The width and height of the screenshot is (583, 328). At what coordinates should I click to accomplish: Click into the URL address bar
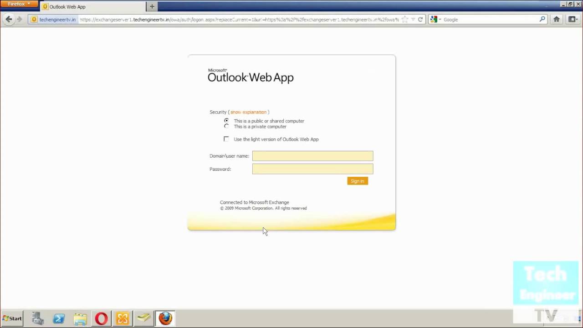pos(239,20)
